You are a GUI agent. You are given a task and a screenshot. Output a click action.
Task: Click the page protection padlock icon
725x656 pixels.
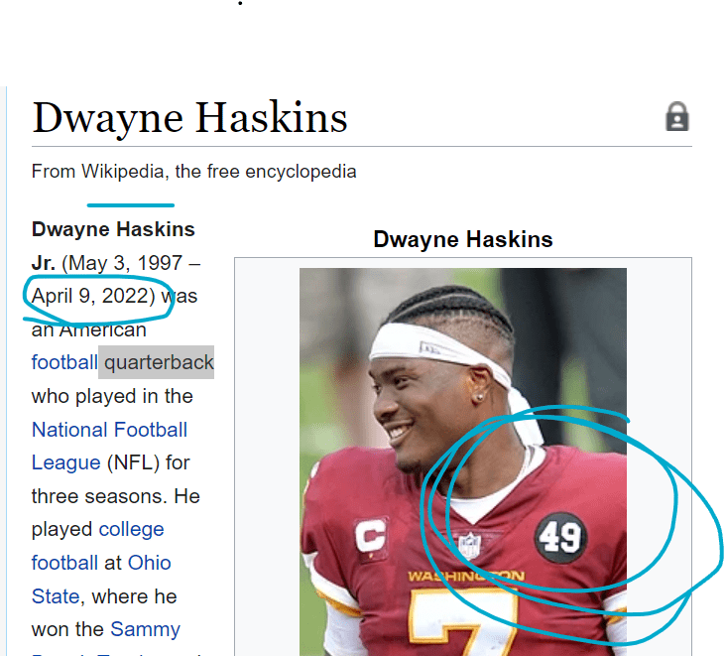point(677,116)
